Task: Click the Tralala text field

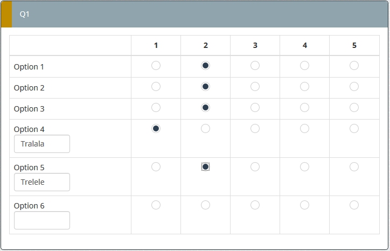Action: click(x=42, y=144)
